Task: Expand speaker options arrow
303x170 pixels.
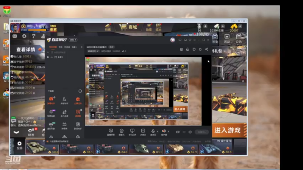Action: point(168,131)
